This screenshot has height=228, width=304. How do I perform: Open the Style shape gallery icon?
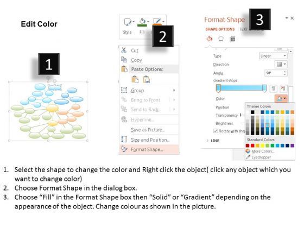(x=128, y=22)
